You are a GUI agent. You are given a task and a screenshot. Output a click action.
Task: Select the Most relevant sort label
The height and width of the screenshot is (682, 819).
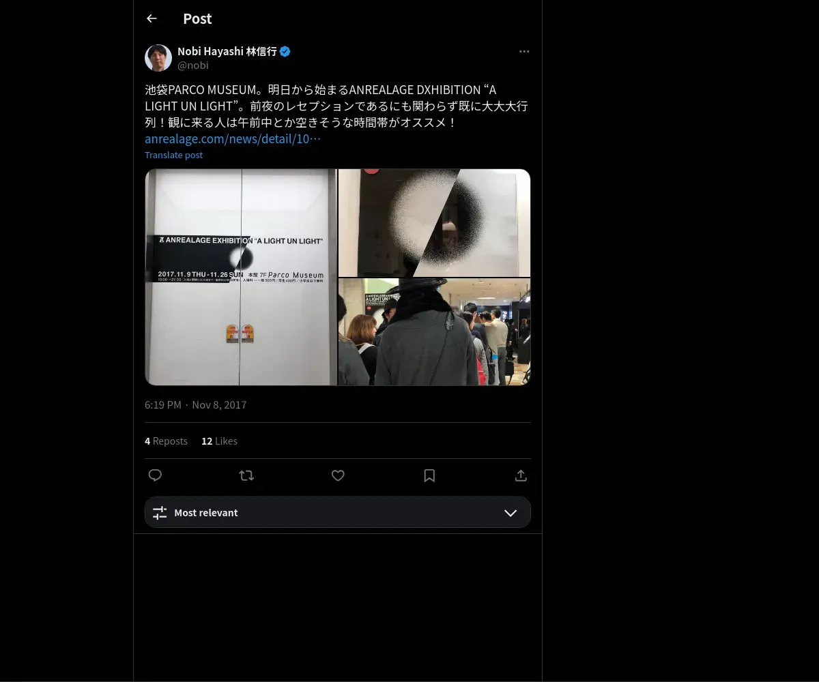click(x=206, y=513)
